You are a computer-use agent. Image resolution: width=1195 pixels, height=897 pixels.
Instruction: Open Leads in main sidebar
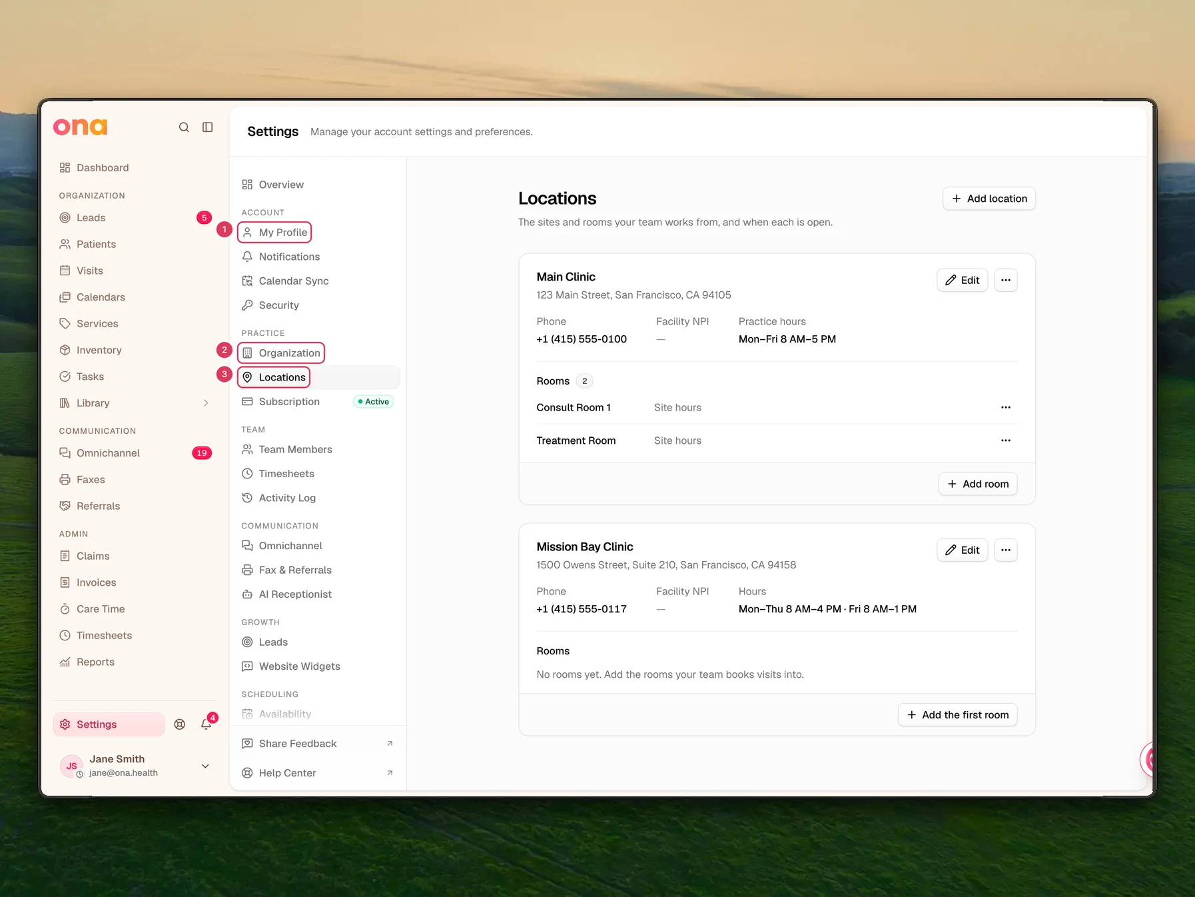coord(135,218)
